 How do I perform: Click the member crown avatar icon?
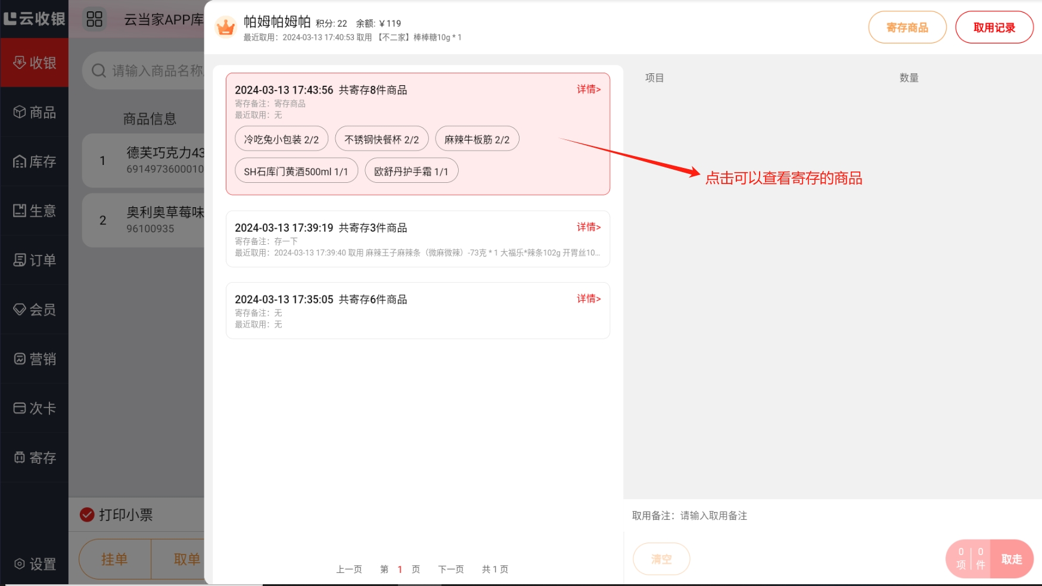coord(226,27)
